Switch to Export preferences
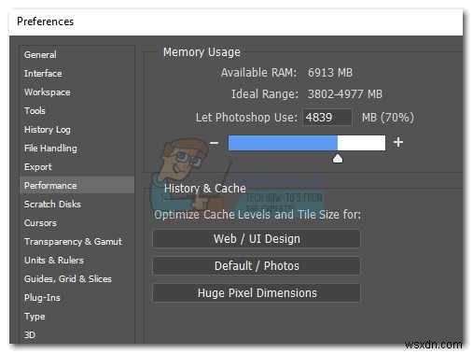 pyautogui.click(x=37, y=167)
